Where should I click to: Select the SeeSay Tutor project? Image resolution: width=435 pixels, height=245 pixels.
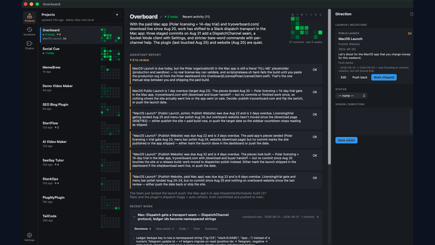pyautogui.click(x=81, y=165)
